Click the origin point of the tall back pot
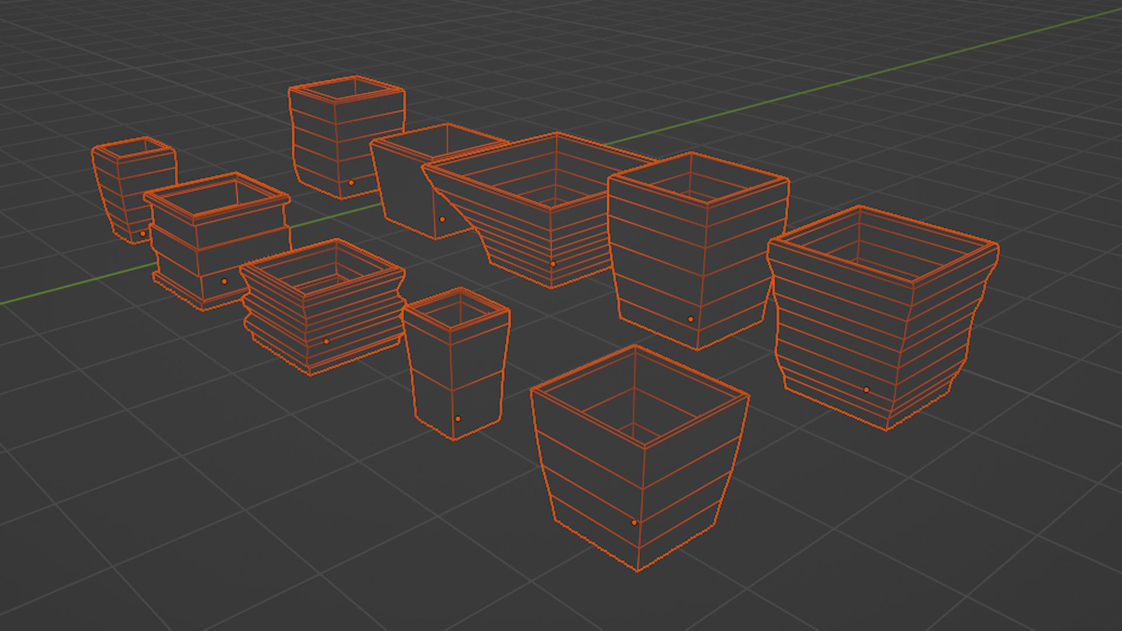 click(351, 182)
